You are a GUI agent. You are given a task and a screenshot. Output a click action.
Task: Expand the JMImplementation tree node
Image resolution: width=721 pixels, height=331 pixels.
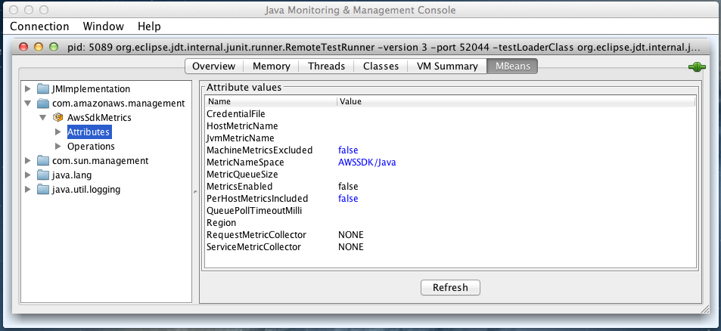tap(27, 89)
